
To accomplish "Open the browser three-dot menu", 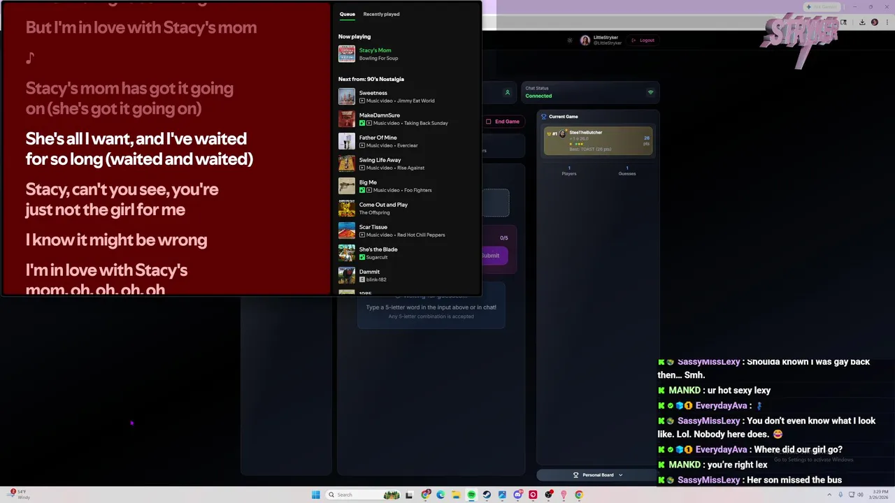I will pyautogui.click(x=887, y=22).
